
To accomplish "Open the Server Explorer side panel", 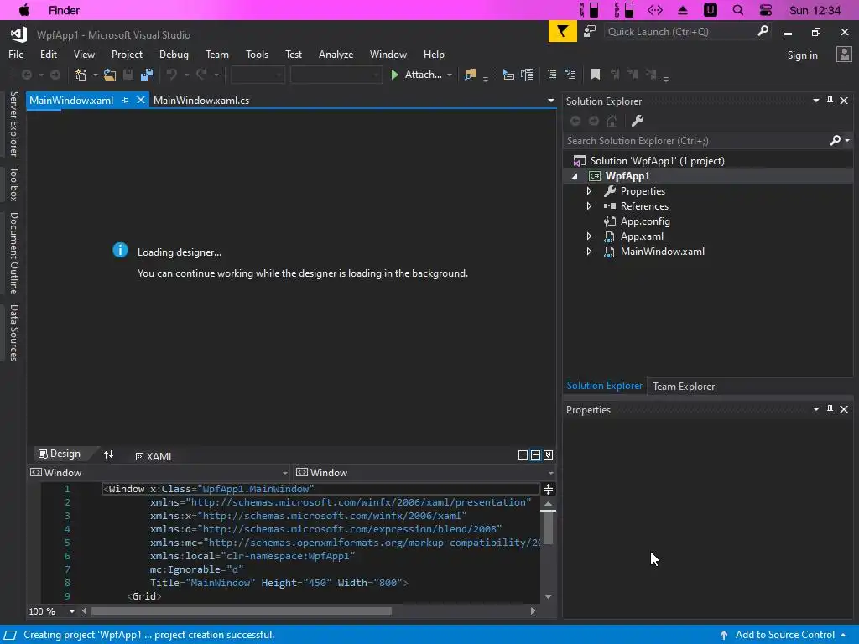I will coord(14,124).
